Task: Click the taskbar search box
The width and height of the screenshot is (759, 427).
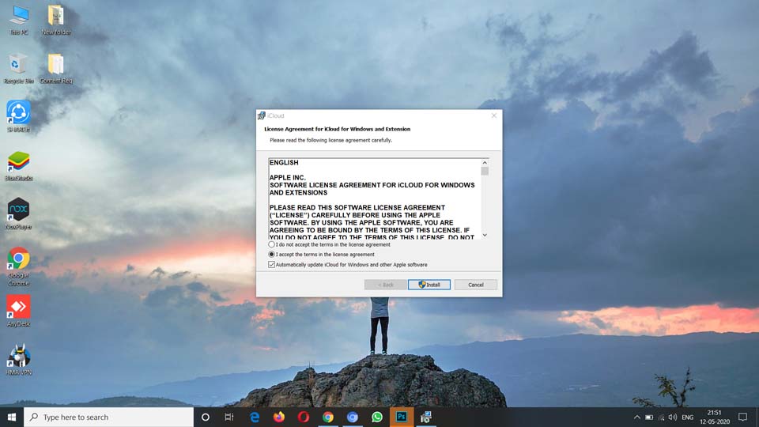Action: tap(108, 417)
